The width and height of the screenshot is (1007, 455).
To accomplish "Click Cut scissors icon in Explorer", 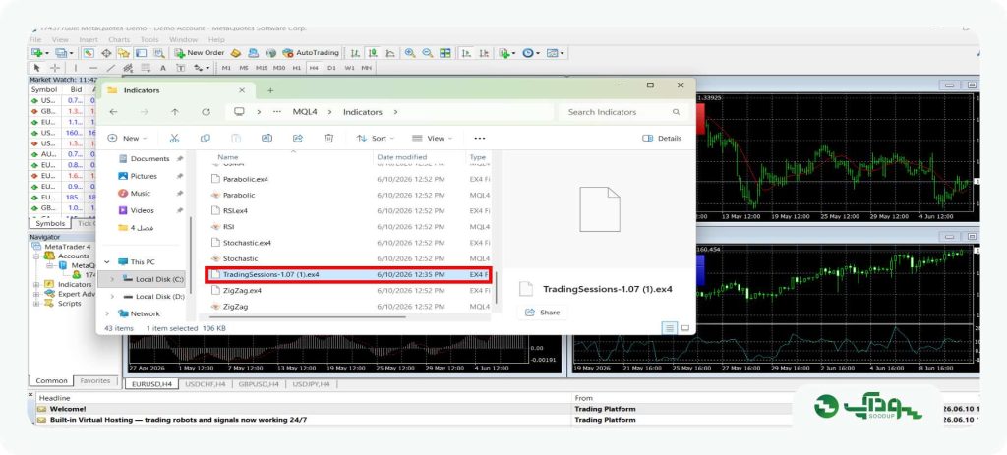I will (x=174, y=138).
